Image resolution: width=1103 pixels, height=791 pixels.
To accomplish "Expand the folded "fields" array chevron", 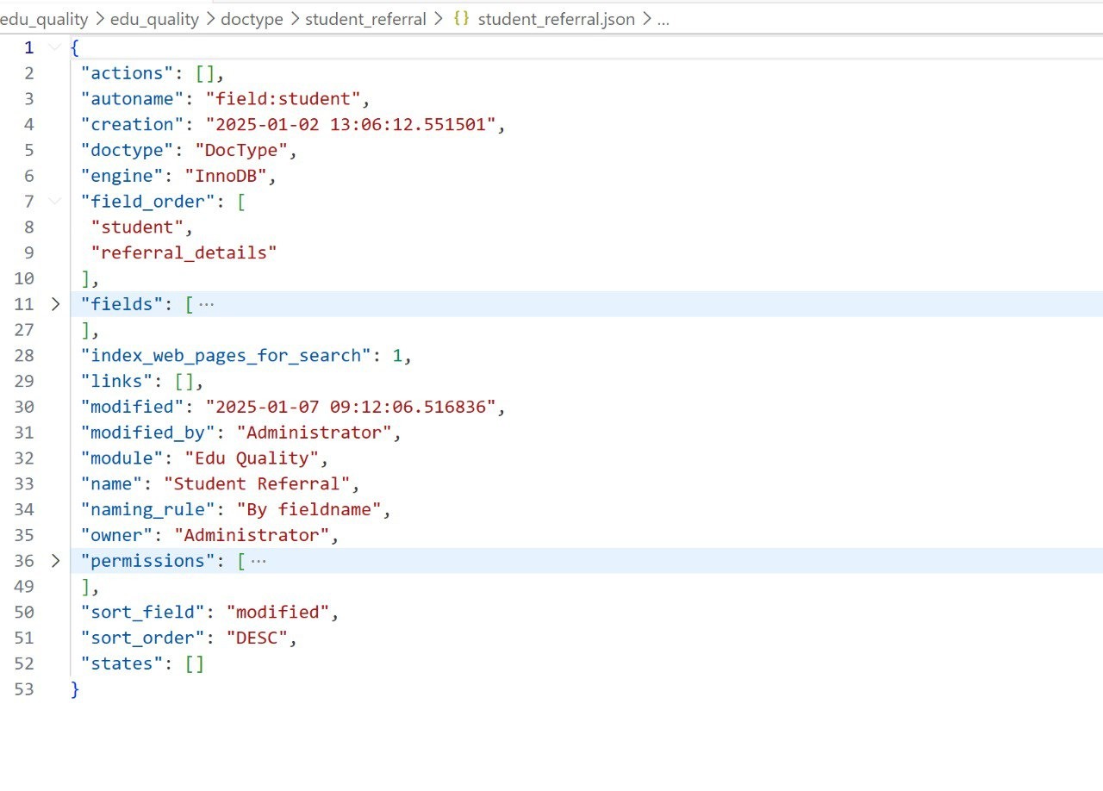I will [54, 304].
